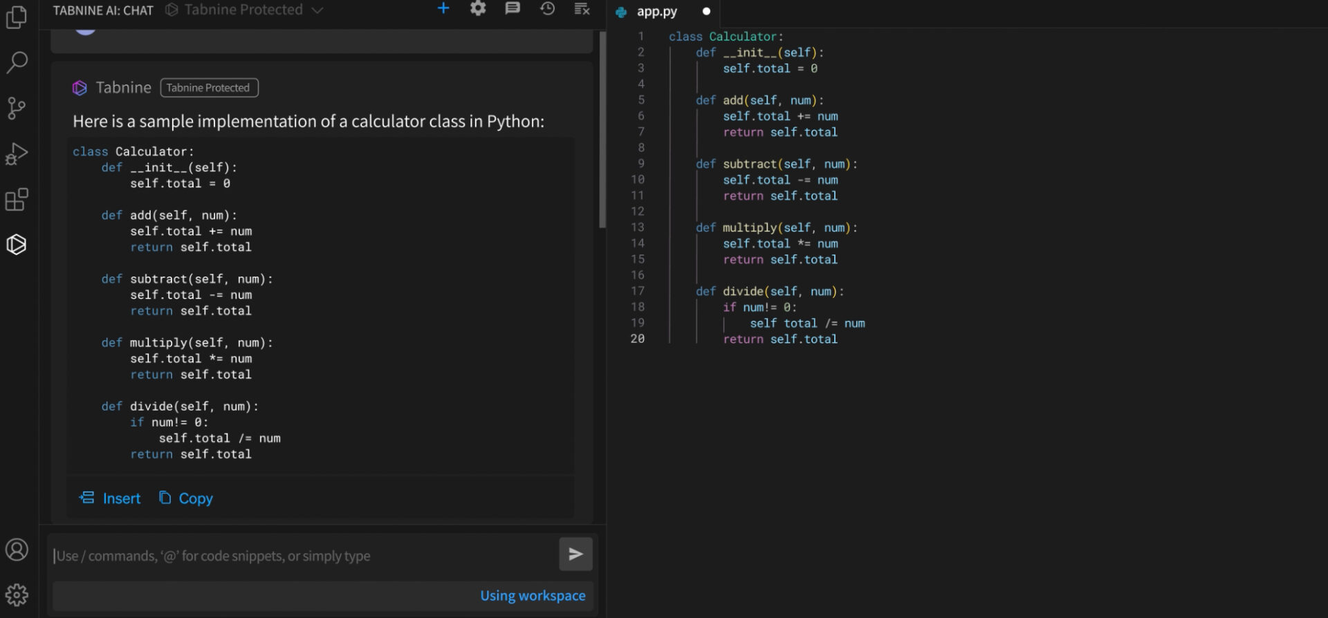Screen dimensions: 1328x618
Task: Open the chat feedback speech bubble icon
Action: pos(513,9)
